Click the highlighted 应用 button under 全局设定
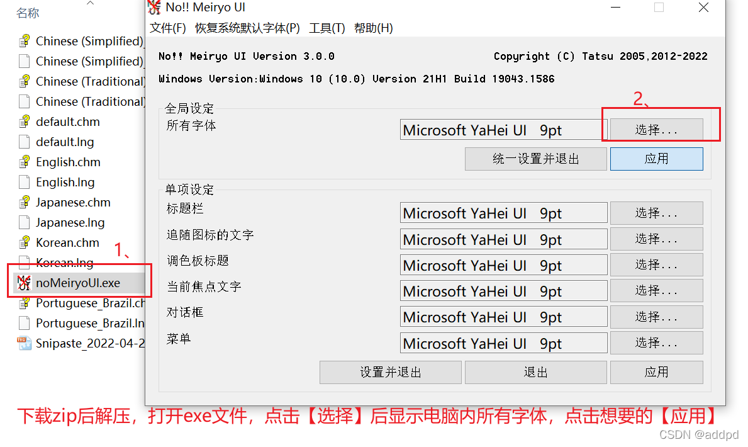 click(x=656, y=159)
